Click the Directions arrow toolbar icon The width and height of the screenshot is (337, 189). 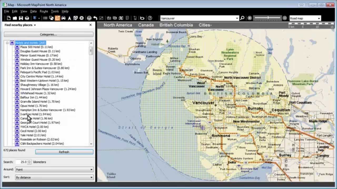70,18
